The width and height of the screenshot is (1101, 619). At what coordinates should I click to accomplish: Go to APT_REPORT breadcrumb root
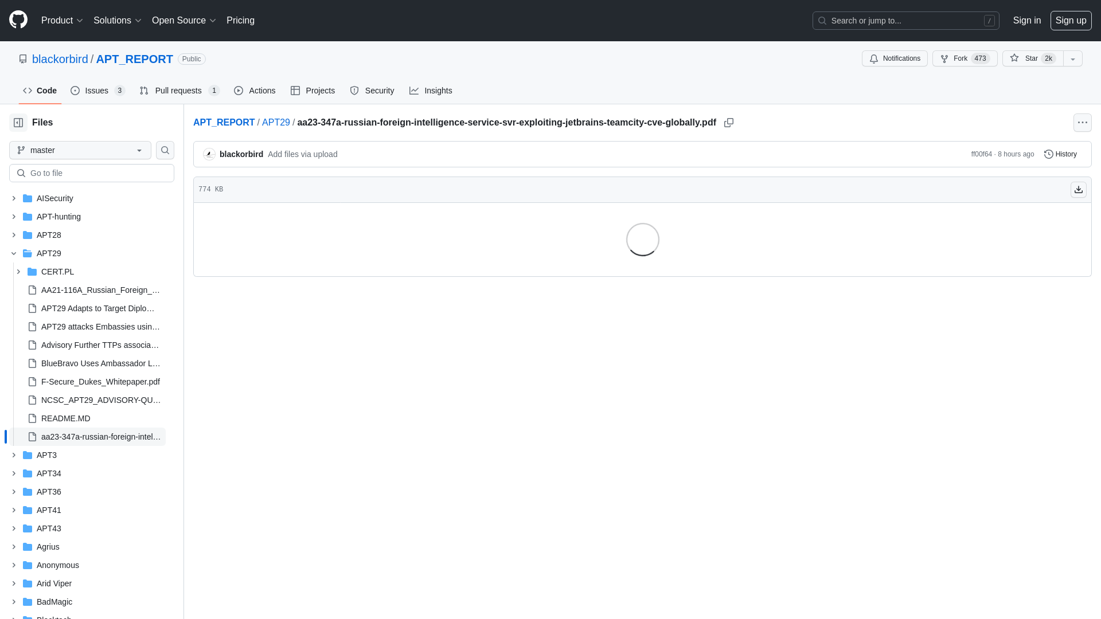224,123
